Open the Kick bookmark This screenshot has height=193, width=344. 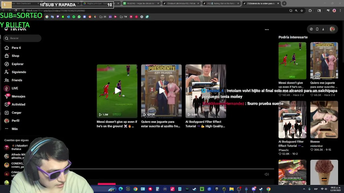tap(63, 17)
